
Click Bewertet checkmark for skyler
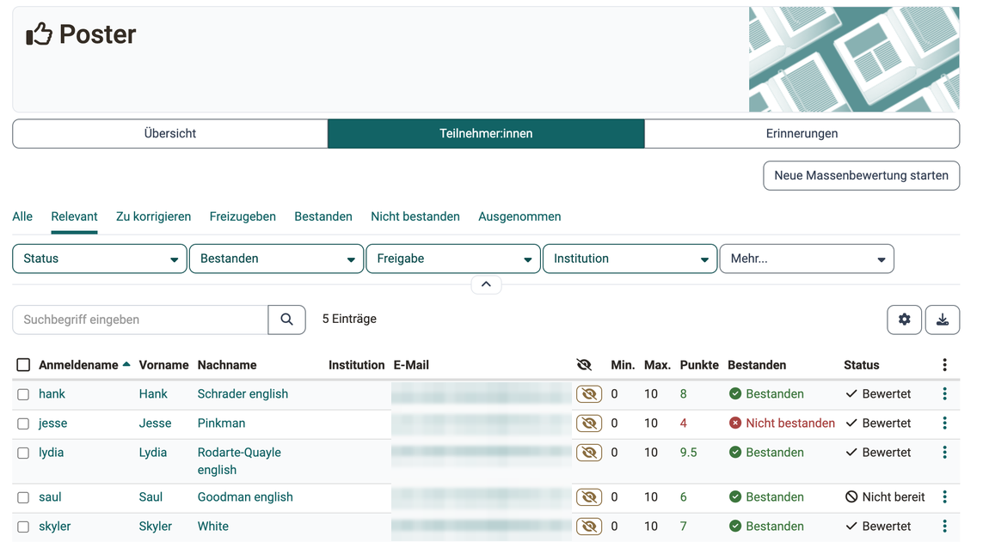[851, 527]
